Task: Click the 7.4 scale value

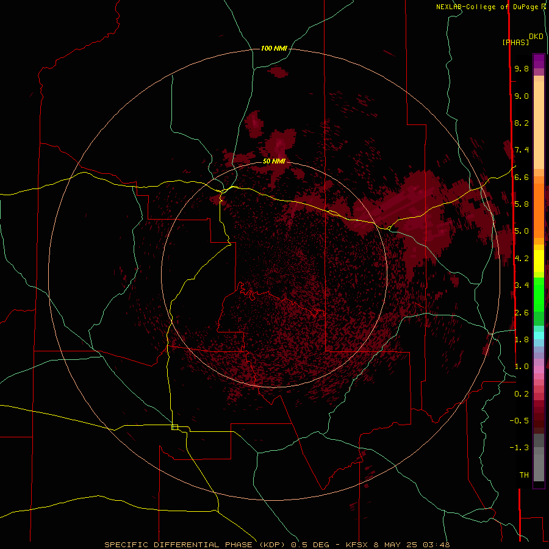Action: [x=522, y=150]
